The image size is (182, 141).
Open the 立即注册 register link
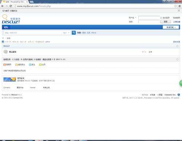(x=177, y=22)
